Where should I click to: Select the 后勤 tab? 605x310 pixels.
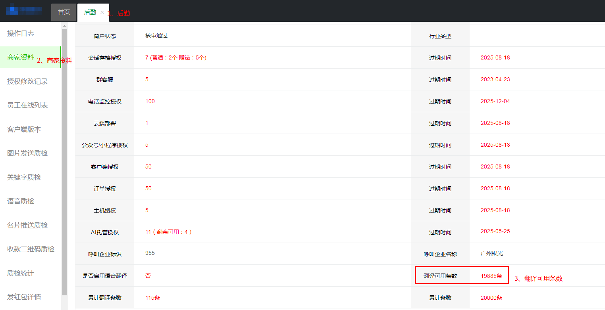coord(90,12)
